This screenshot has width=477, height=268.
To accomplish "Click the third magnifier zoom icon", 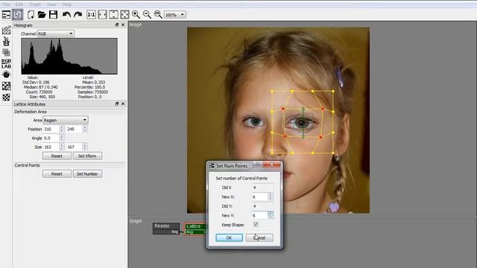I will (158, 15).
